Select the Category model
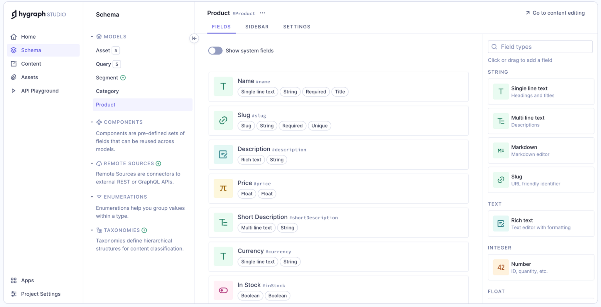This screenshot has width=601, height=307. (107, 91)
